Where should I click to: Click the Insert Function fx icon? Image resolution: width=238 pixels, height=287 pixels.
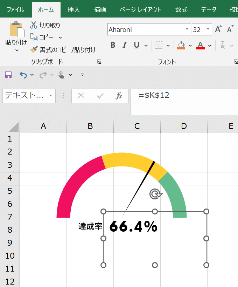coord(119,96)
